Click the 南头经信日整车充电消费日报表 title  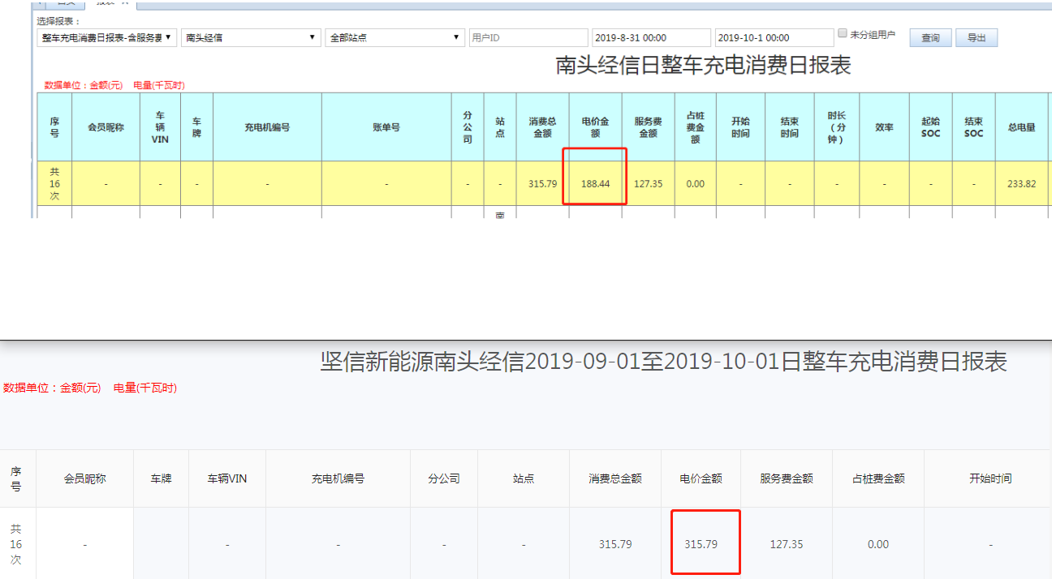(x=703, y=66)
